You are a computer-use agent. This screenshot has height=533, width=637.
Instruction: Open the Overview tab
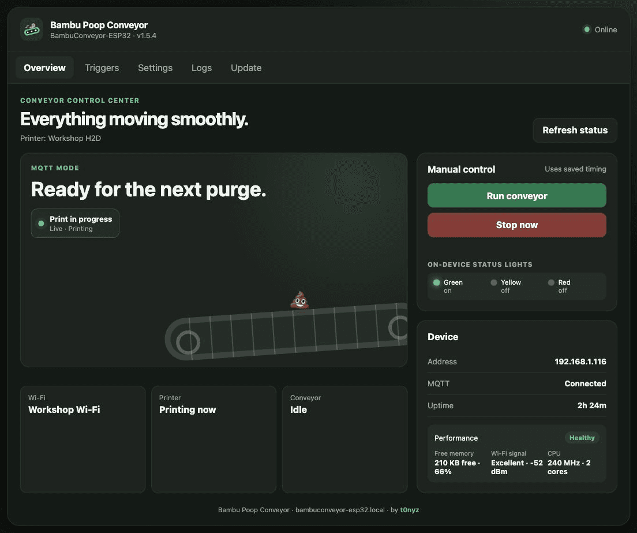pyautogui.click(x=44, y=68)
